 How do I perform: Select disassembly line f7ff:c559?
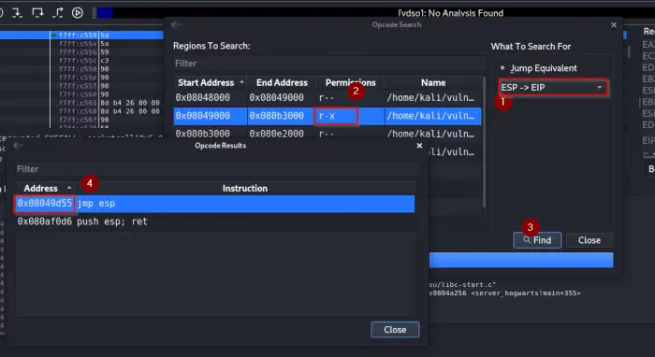pyautogui.click(x=81, y=35)
